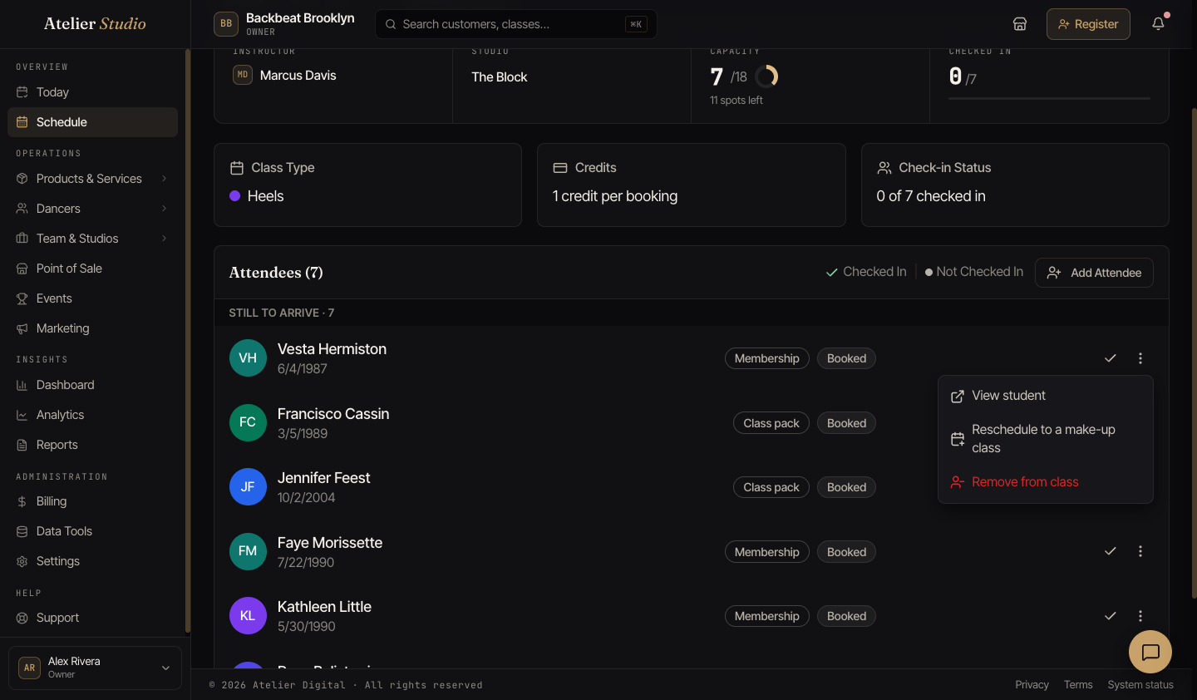1197x700 pixels.
Task: Expand Products & Services submenu
Action: pyautogui.click(x=92, y=179)
